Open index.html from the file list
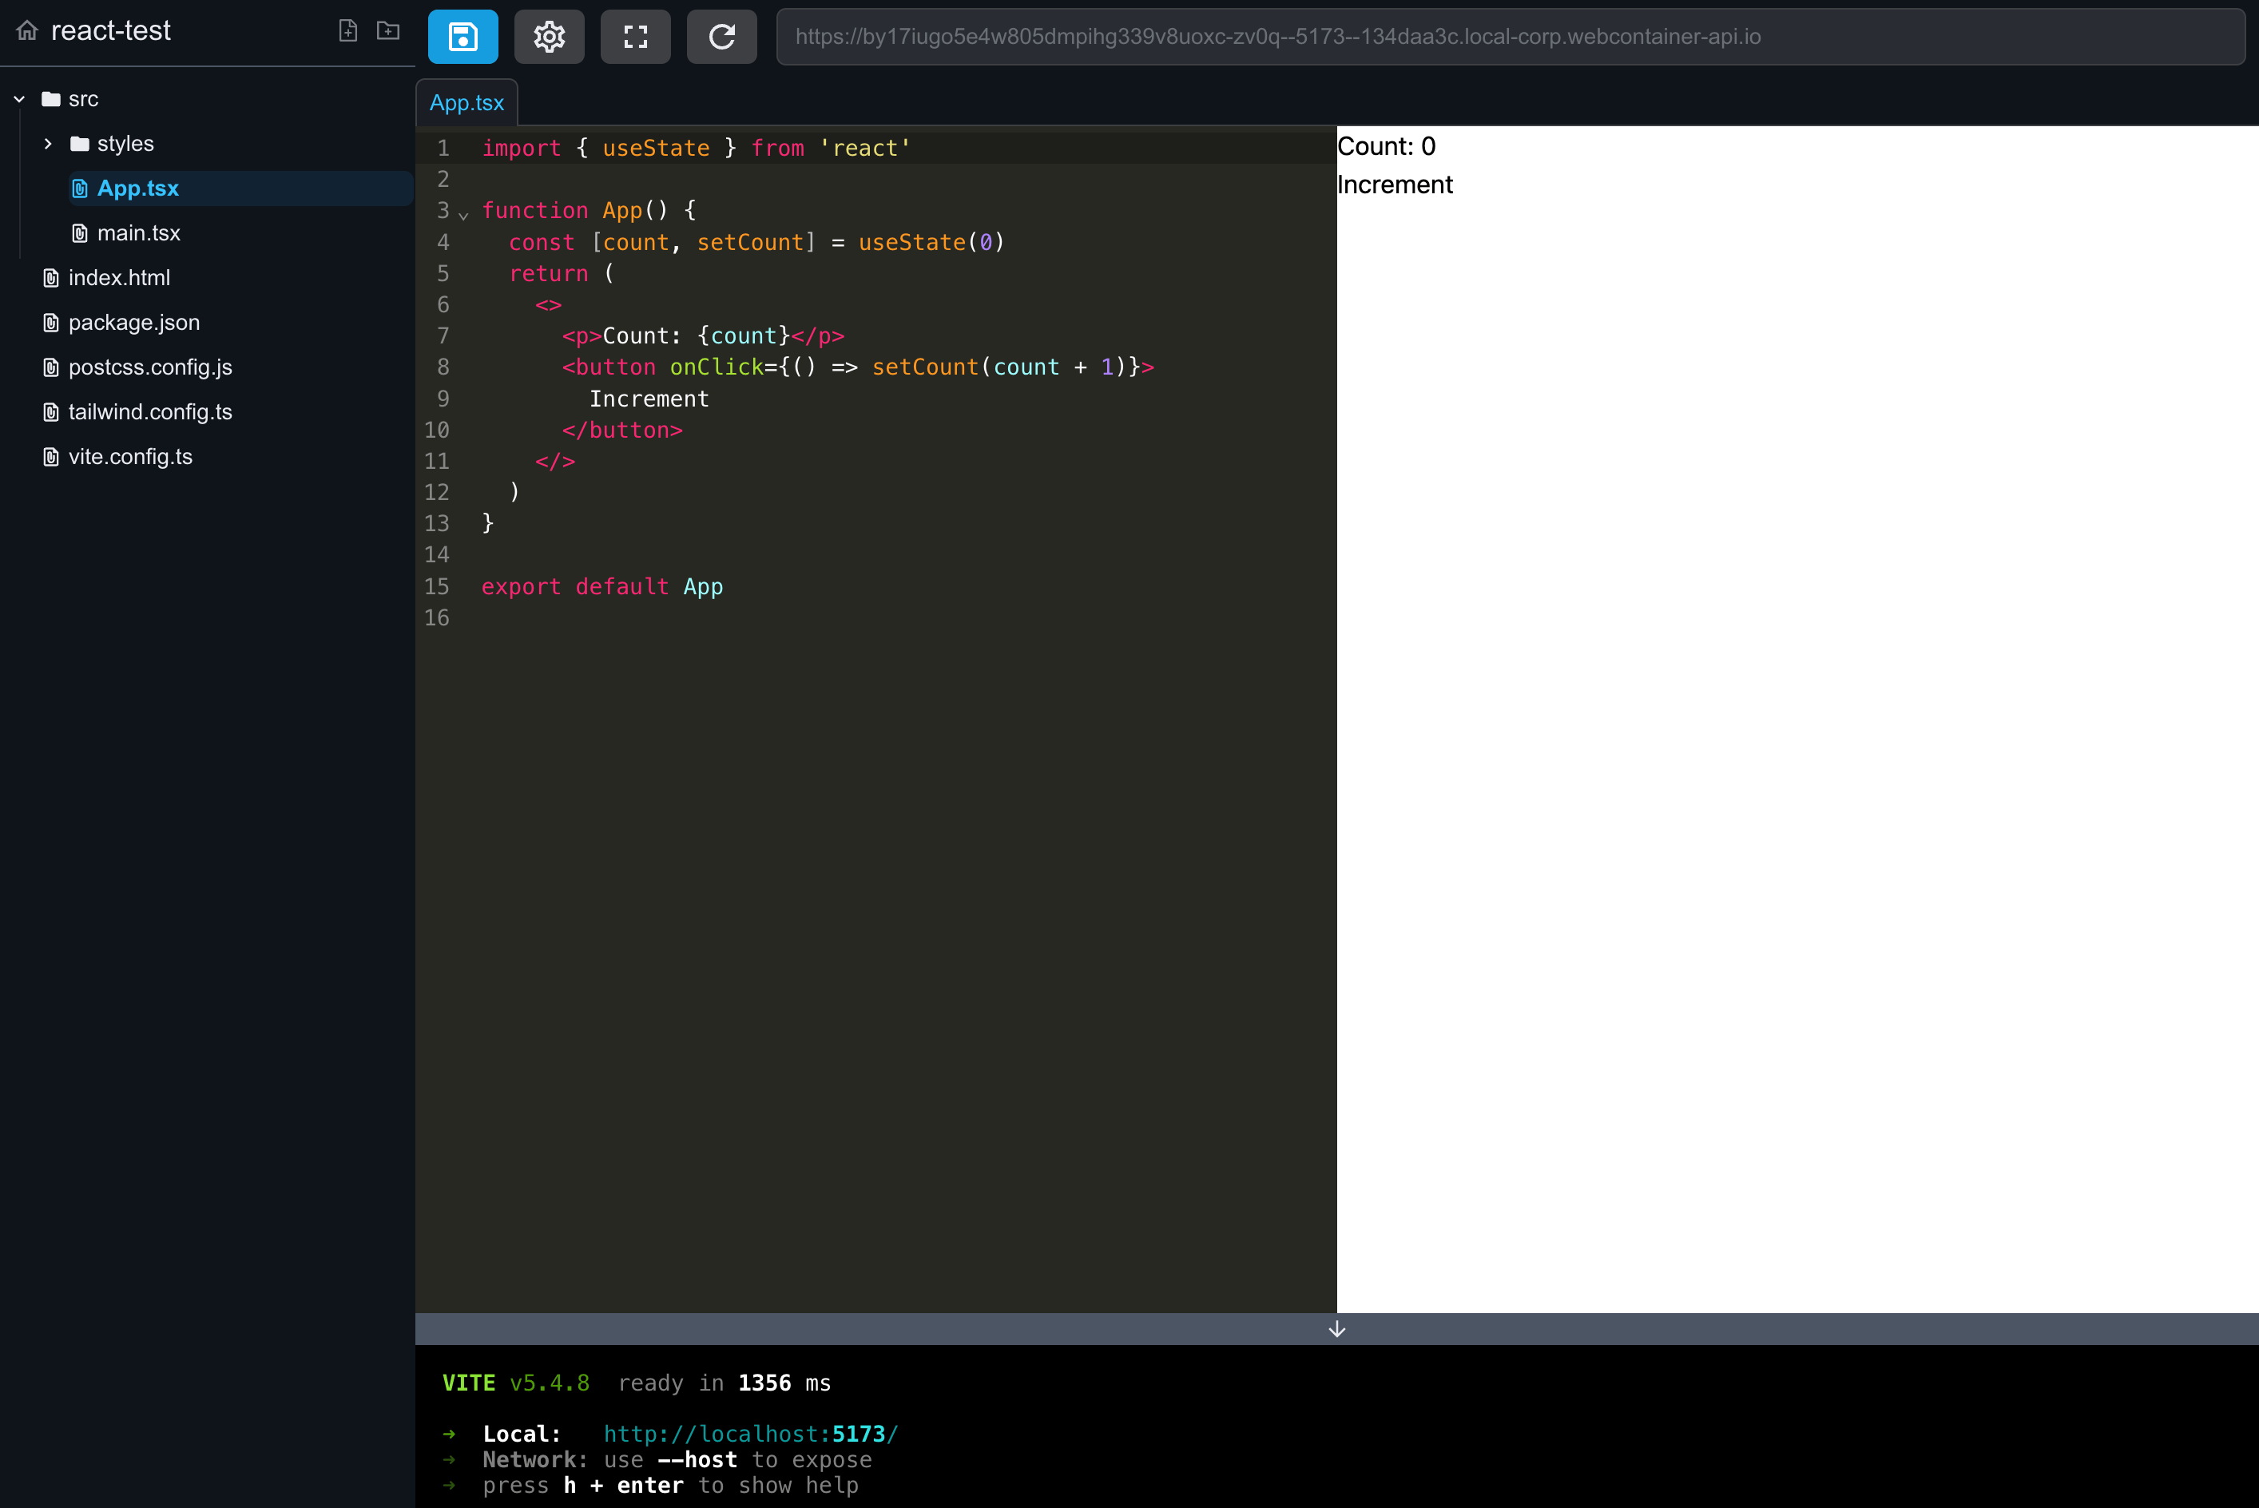2259x1508 pixels. pos(119,278)
